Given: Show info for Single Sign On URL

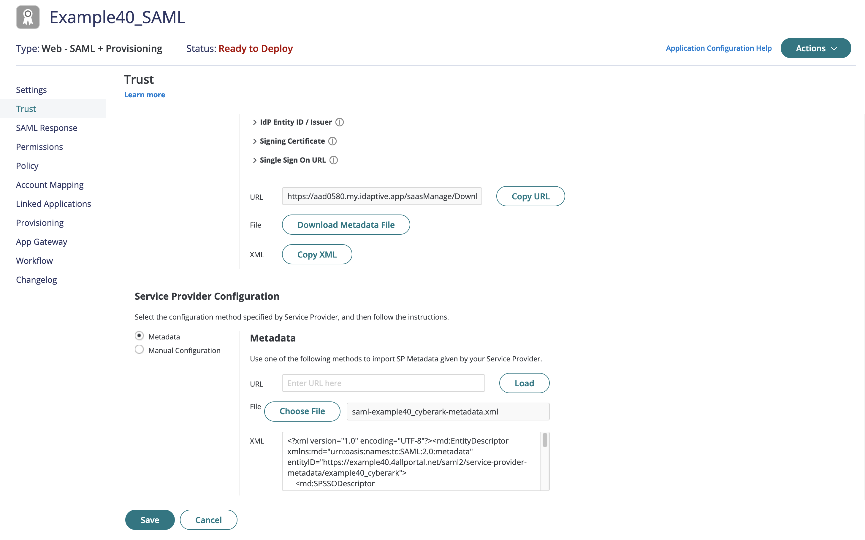Looking at the screenshot, I should [333, 160].
